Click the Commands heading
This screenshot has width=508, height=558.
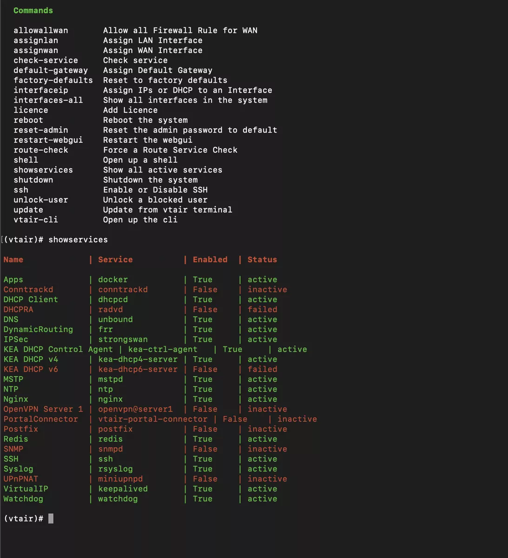[x=33, y=10]
